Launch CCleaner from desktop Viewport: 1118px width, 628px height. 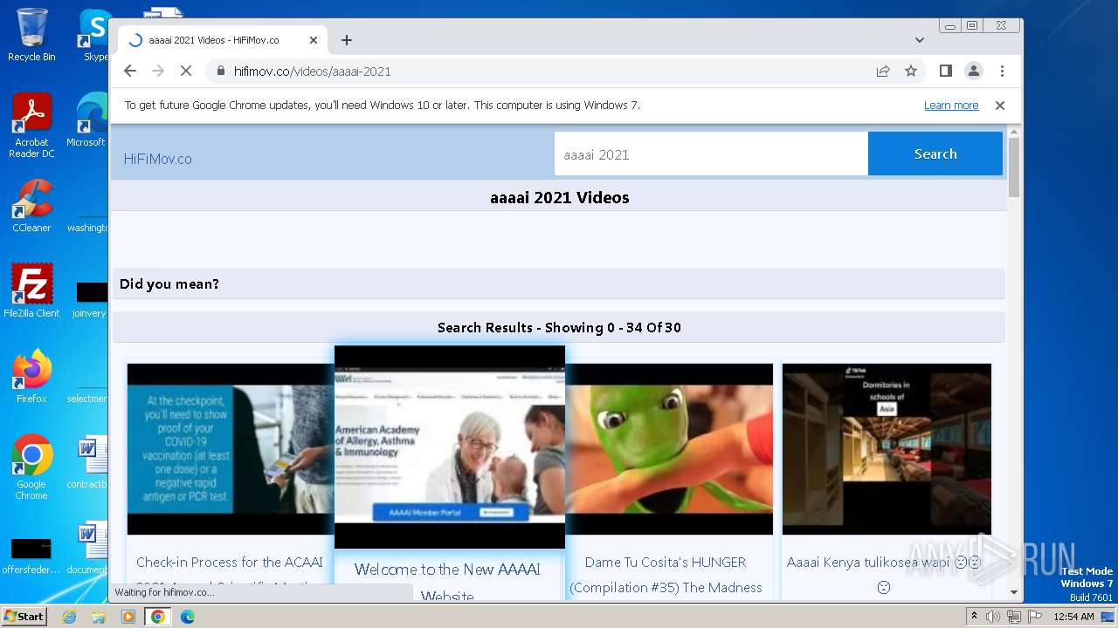[31, 206]
